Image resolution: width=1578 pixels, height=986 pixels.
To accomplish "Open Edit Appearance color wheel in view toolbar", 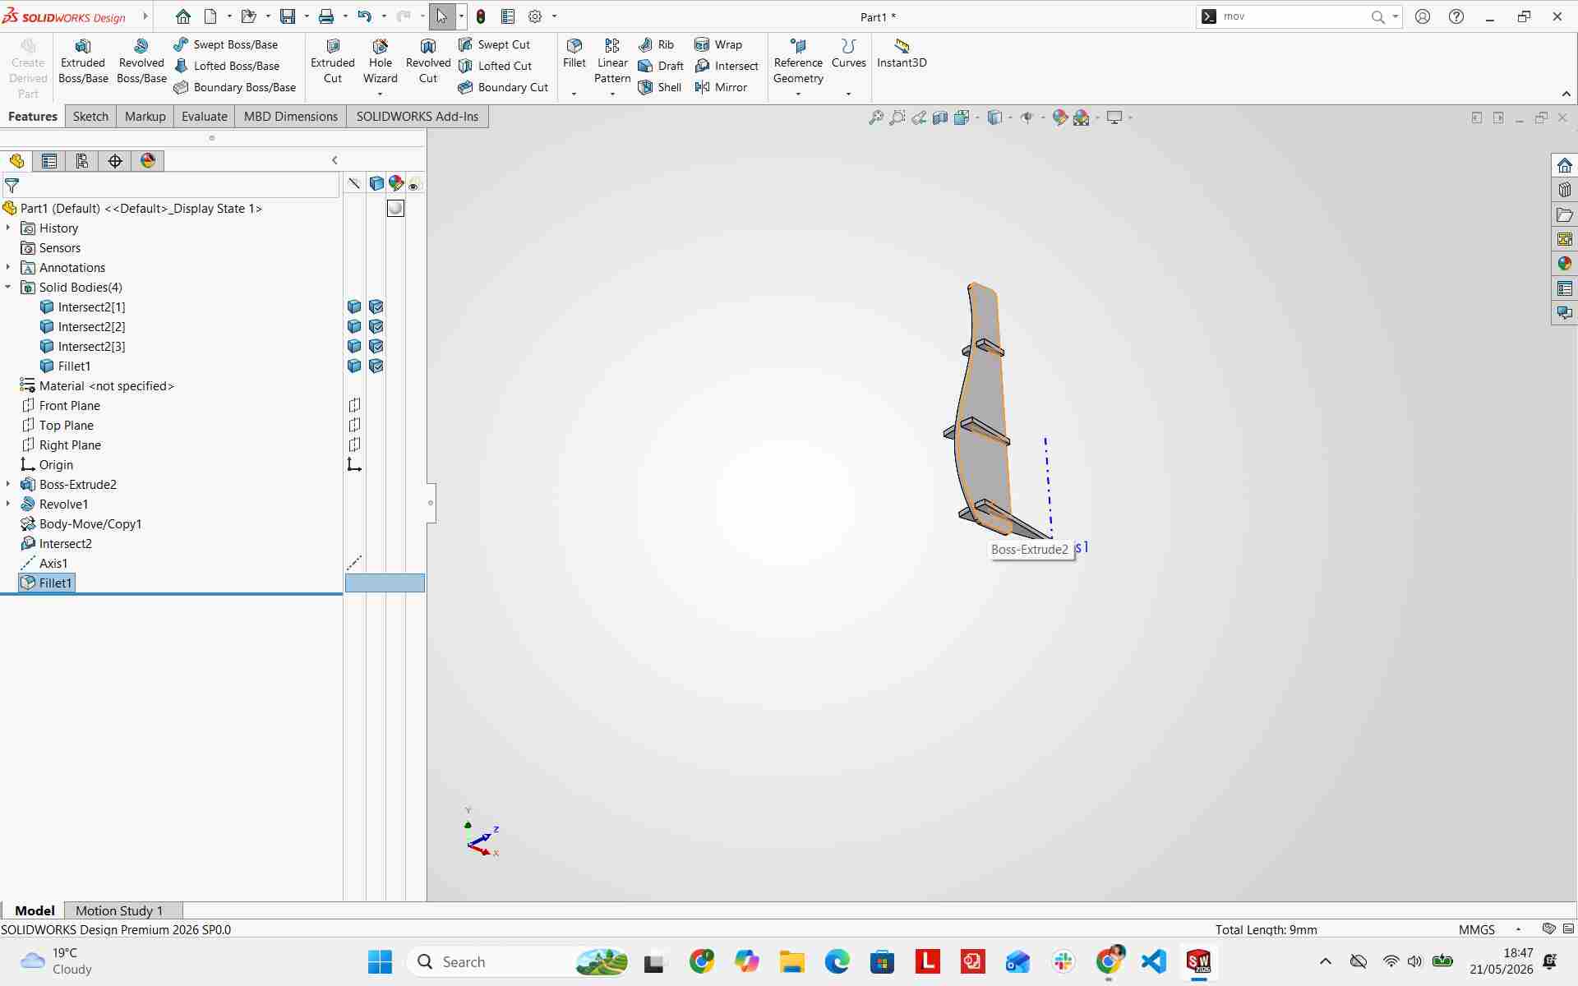I will point(1060,117).
